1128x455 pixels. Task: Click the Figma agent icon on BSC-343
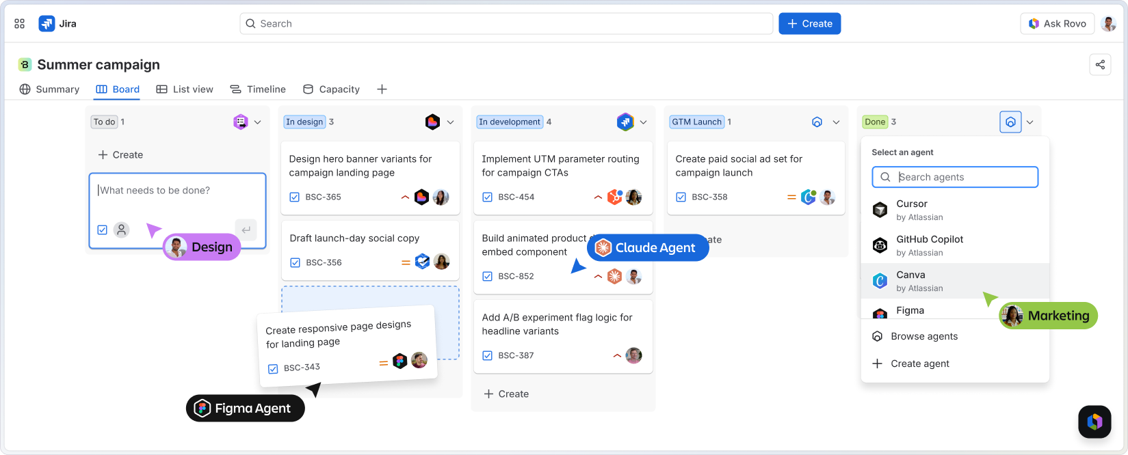click(x=400, y=361)
